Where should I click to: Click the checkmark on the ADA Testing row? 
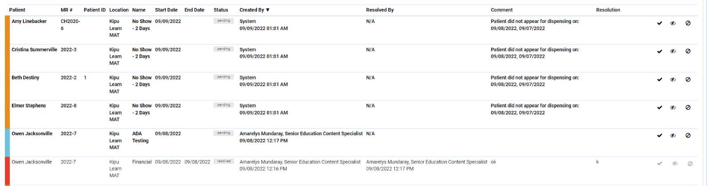click(659, 136)
